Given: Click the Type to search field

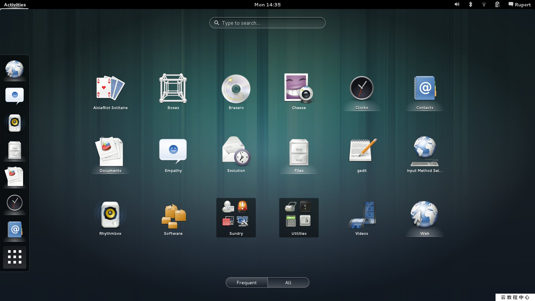Looking at the screenshot, I should tap(267, 23).
